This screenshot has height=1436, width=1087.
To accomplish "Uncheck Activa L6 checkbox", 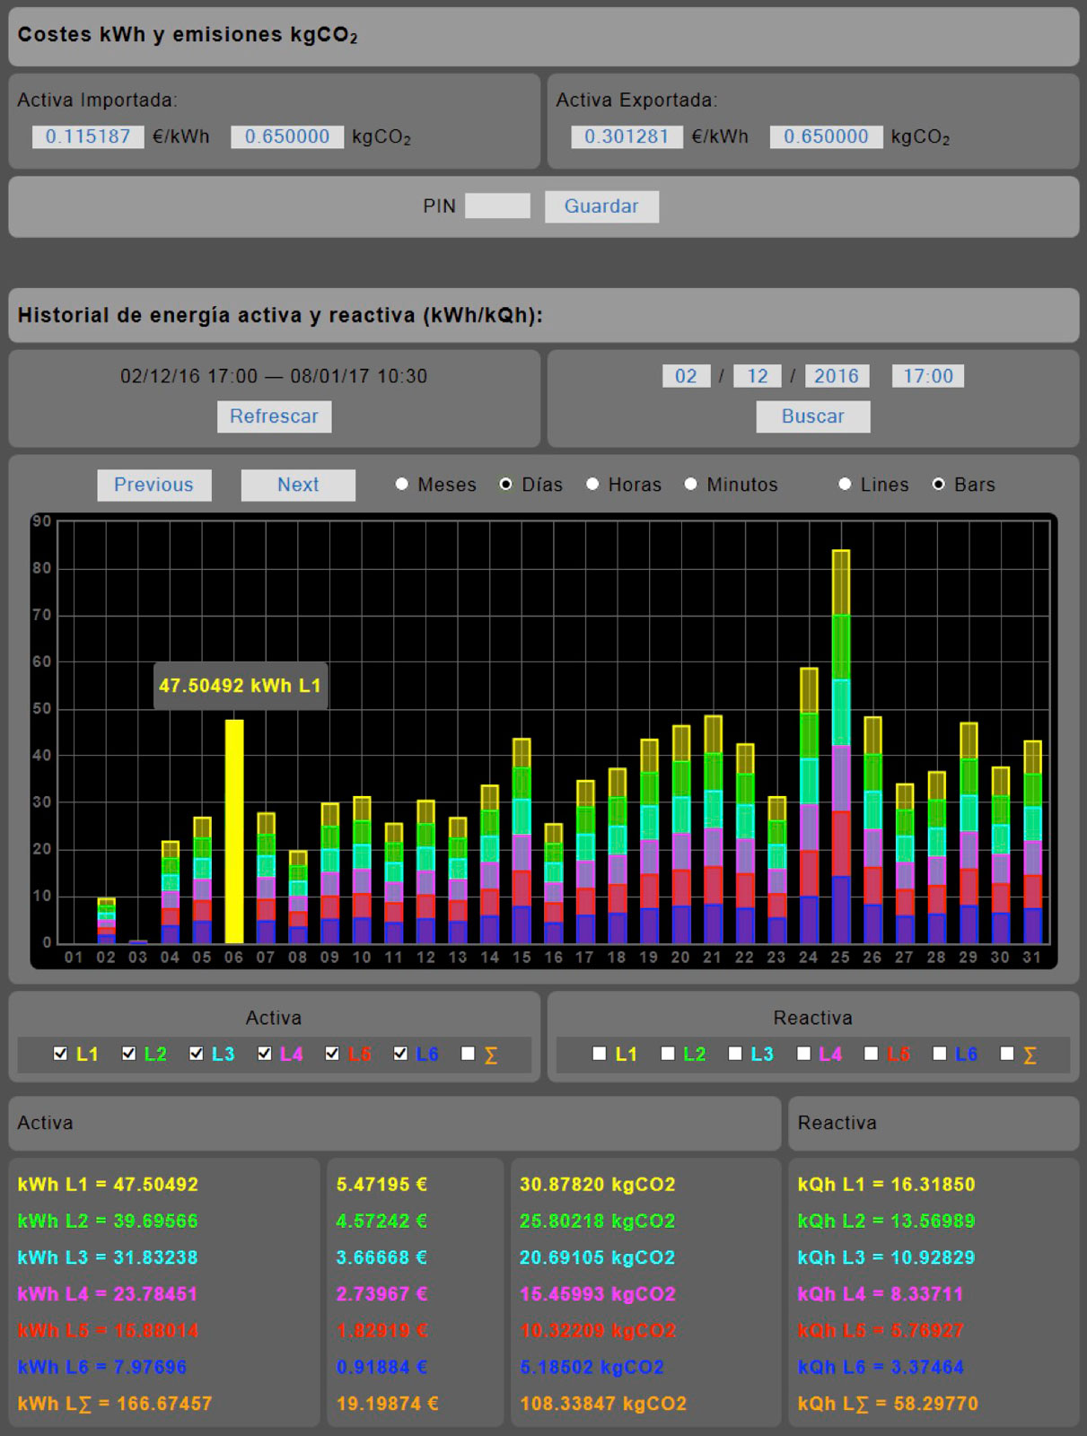I will pos(400,1054).
